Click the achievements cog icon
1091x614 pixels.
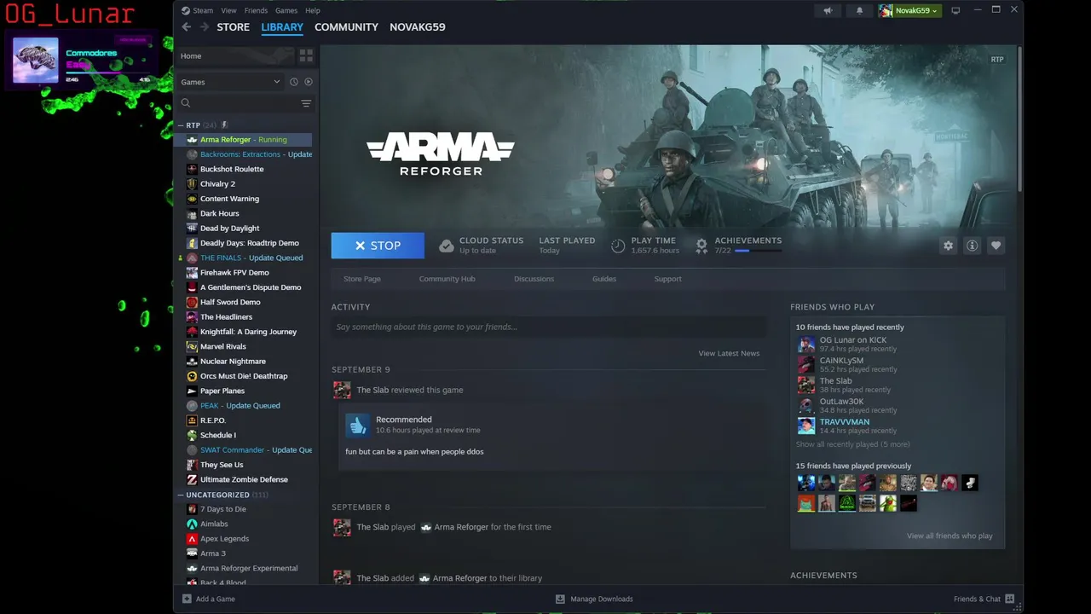(701, 246)
